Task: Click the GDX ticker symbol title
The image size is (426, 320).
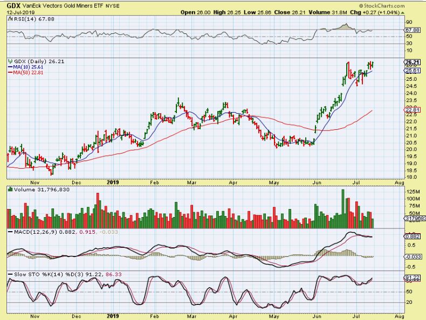Action: [x=13, y=6]
